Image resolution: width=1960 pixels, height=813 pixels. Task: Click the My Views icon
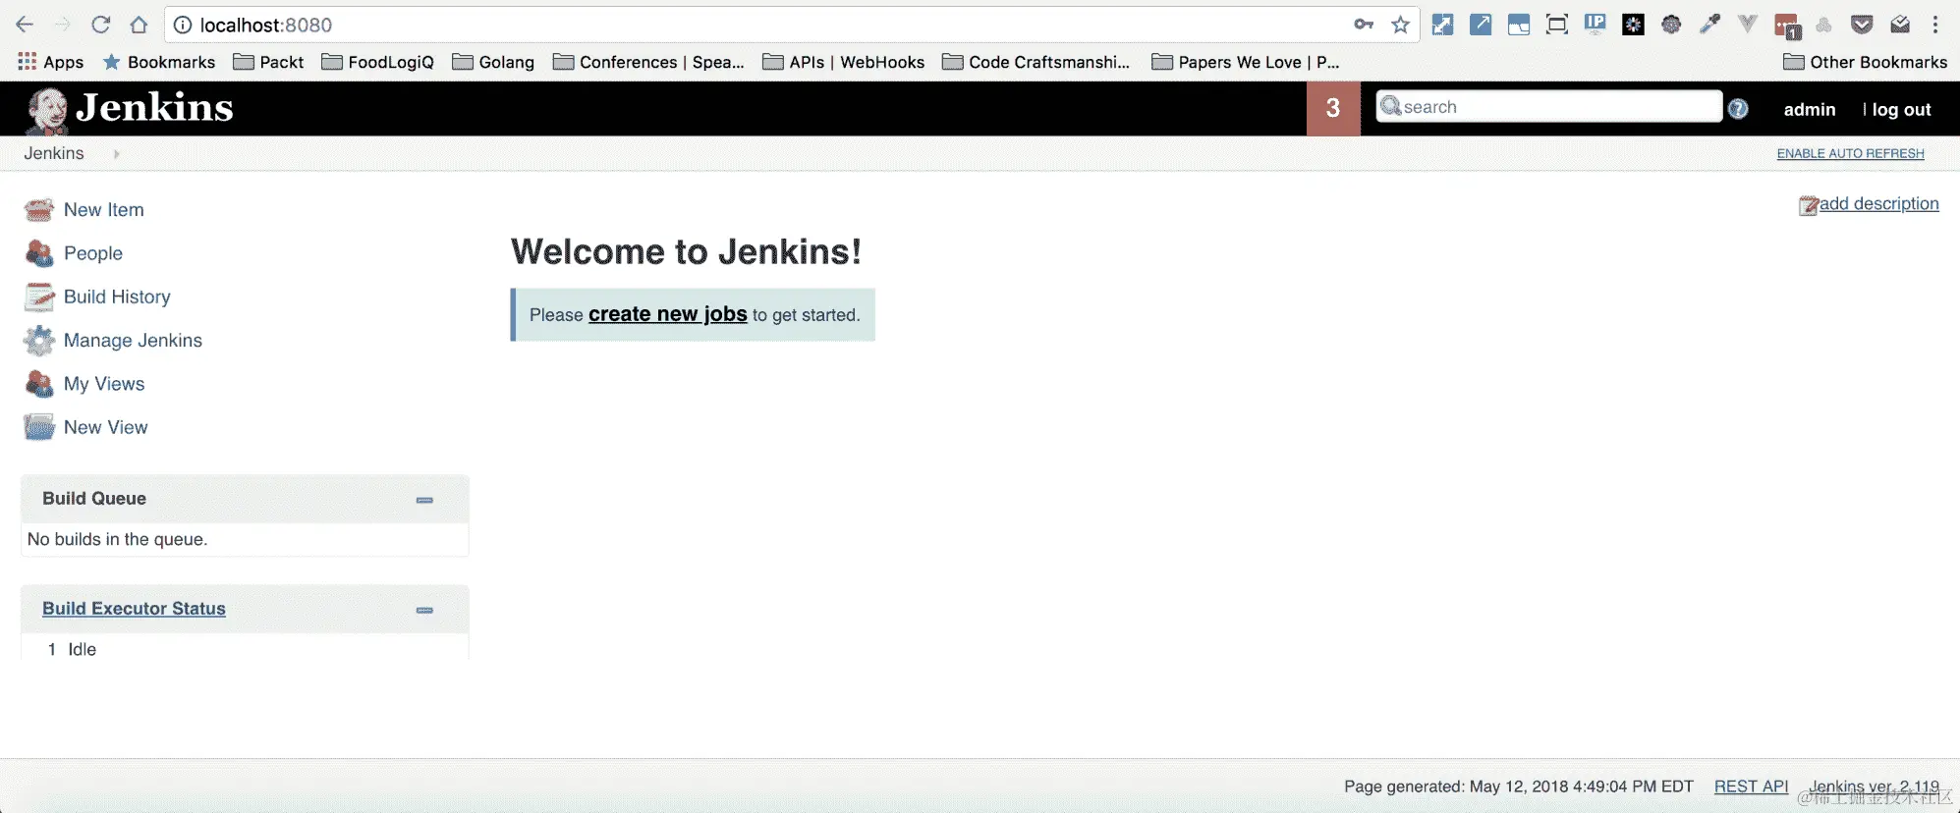[39, 384]
